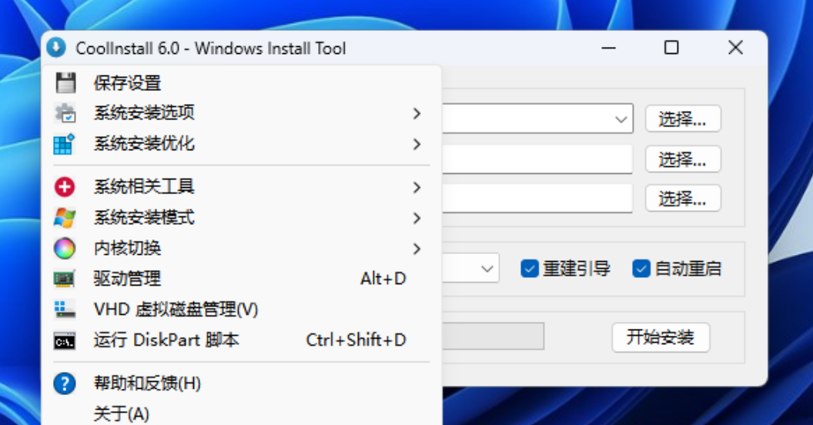813x425 pixels.
Task: Click the rainbow circle icon for 内核切换
Action: (65, 248)
